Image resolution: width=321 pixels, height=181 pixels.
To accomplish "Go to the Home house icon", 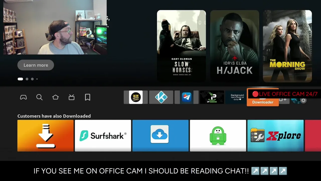I will pyautogui.click(x=55, y=97).
